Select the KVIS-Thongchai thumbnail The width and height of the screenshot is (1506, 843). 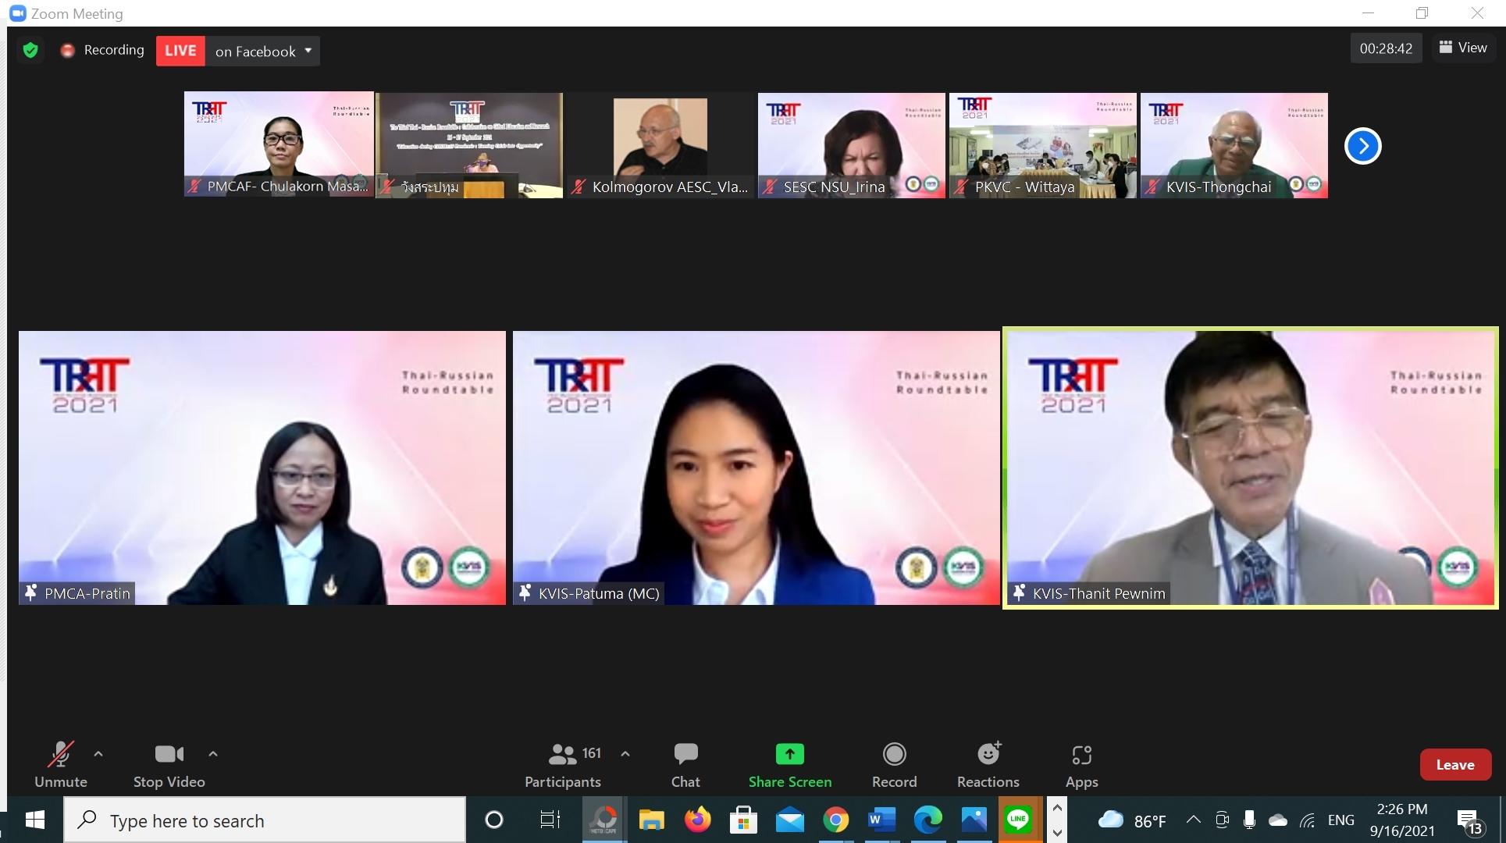[x=1234, y=145]
